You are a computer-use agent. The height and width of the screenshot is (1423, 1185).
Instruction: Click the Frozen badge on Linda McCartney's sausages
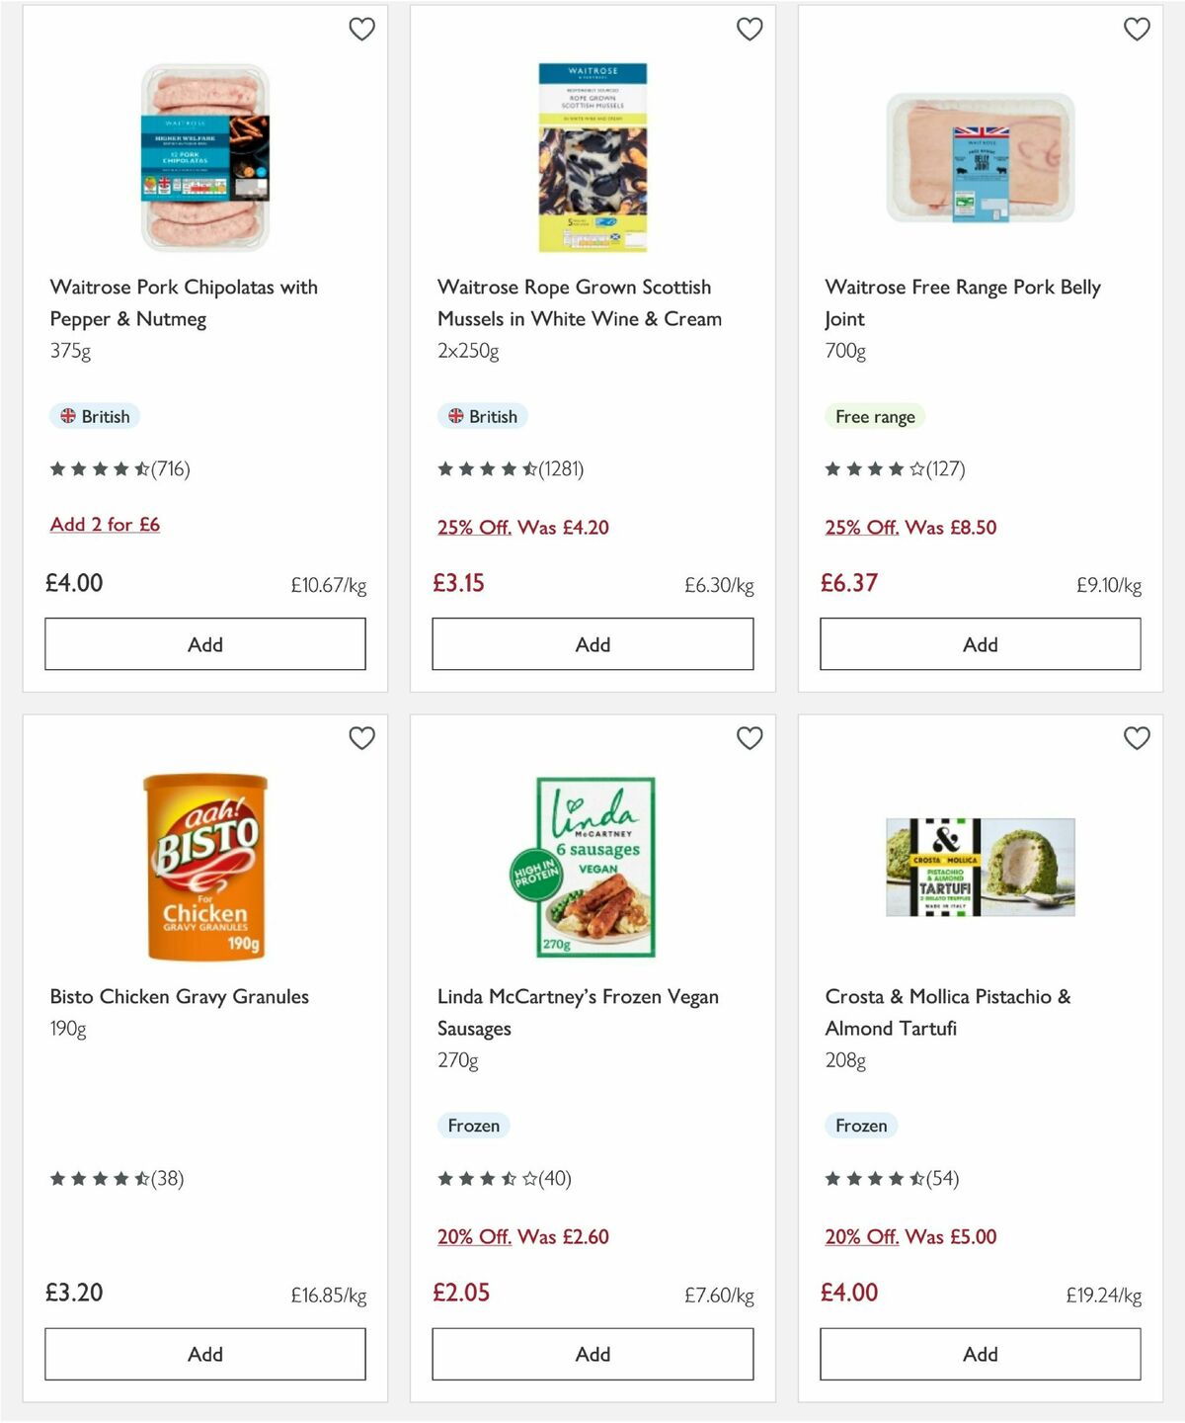(x=473, y=1125)
